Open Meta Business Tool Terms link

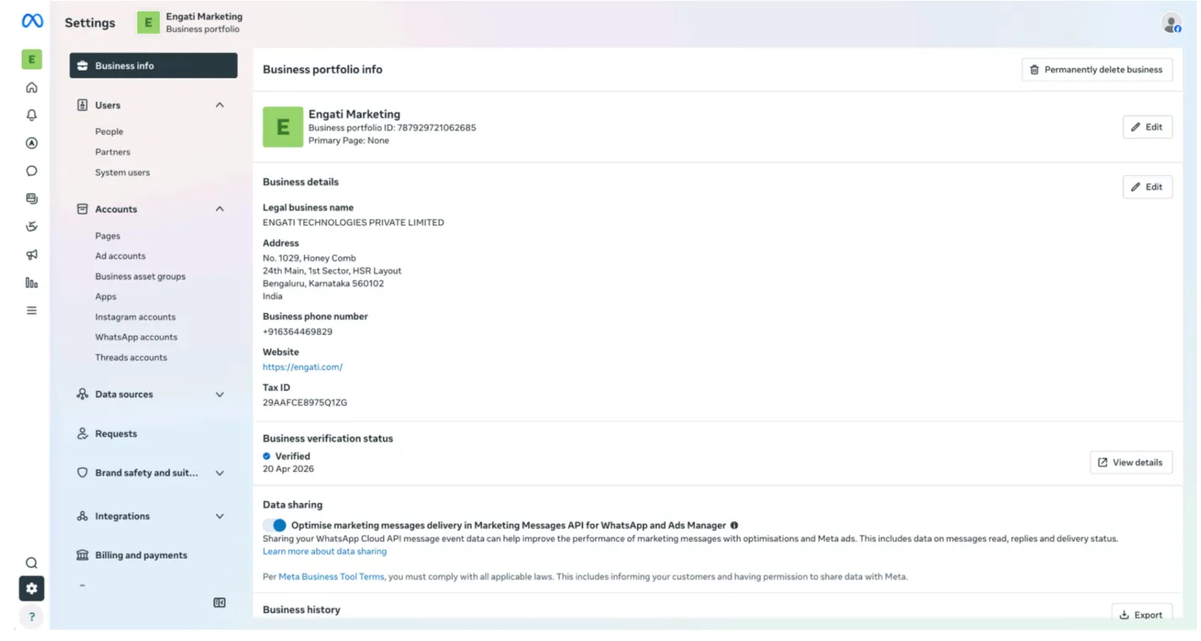point(331,577)
